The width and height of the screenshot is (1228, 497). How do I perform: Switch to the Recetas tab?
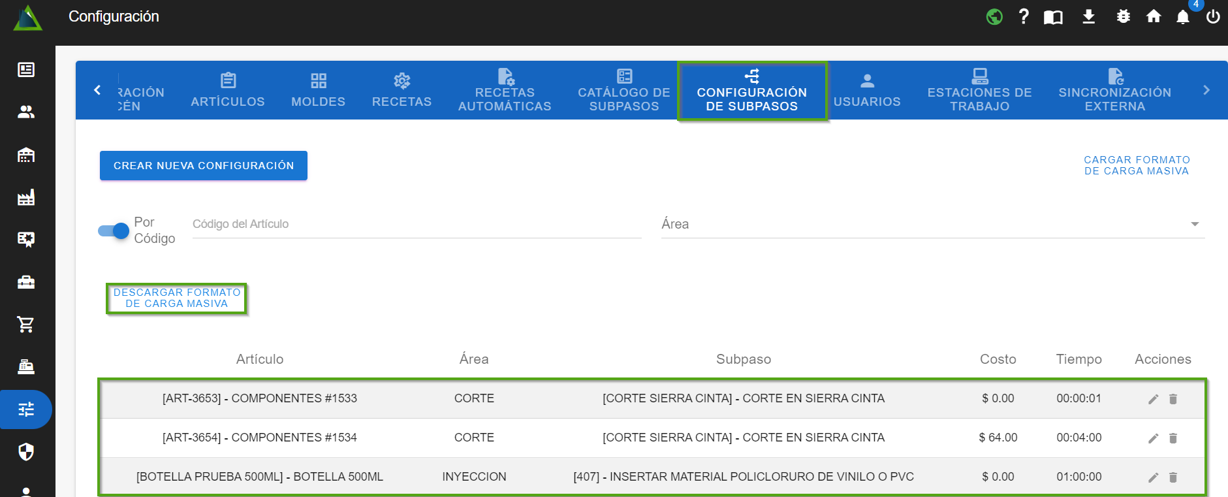(401, 90)
